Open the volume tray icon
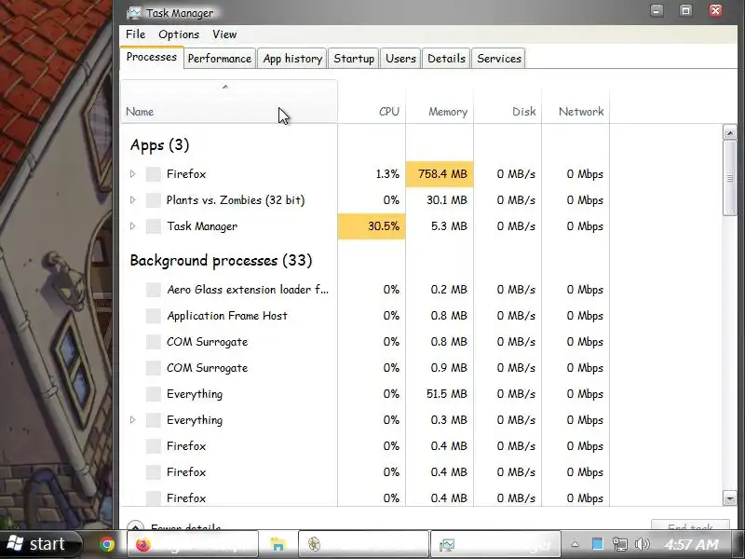 point(642,544)
